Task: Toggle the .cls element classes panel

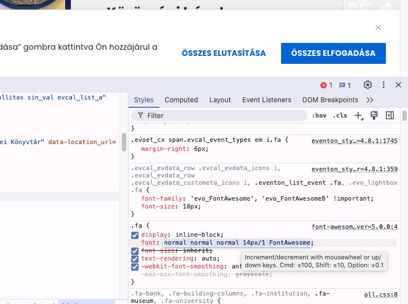Action: click(340, 115)
